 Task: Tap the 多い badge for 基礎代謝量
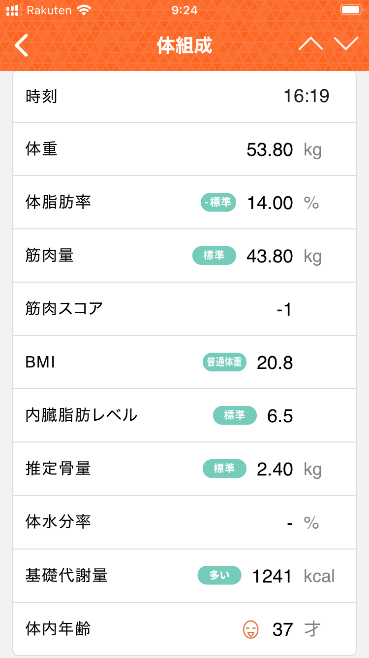(x=219, y=575)
